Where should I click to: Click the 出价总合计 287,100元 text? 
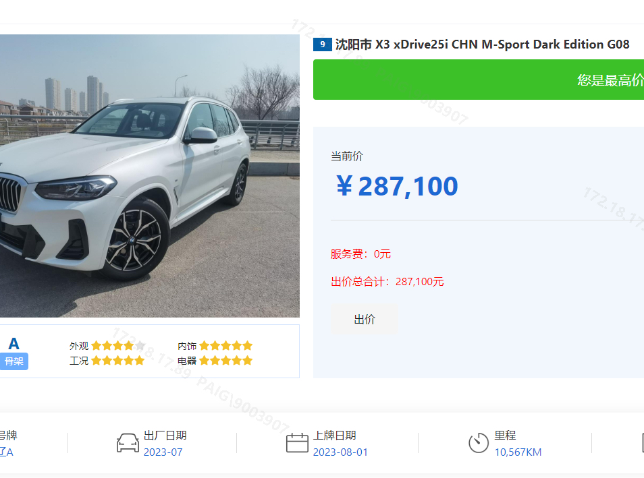[x=387, y=281]
